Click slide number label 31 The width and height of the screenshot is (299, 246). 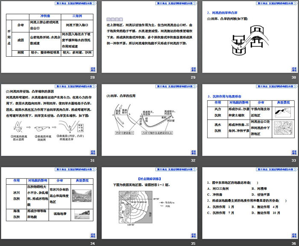click(93, 160)
